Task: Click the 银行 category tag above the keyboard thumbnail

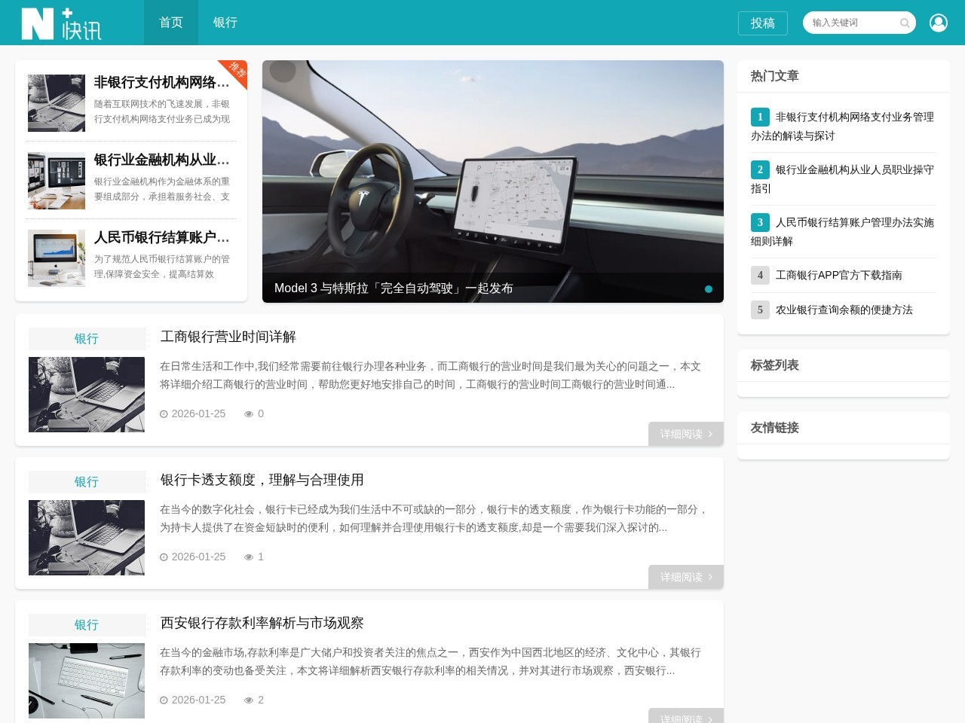Action: pos(87,625)
